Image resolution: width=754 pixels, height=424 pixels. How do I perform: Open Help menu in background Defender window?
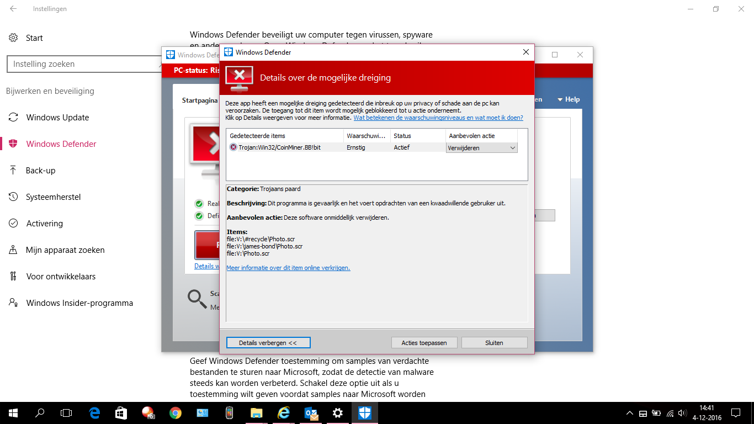click(569, 99)
